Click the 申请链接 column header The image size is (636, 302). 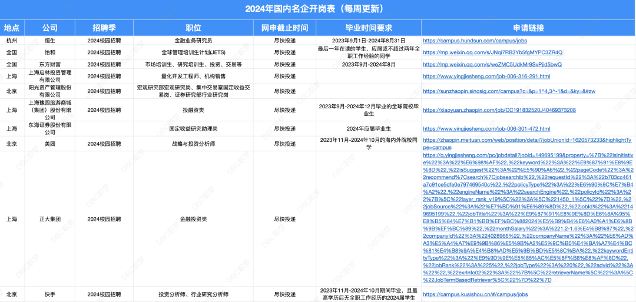pyautogui.click(x=528, y=28)
